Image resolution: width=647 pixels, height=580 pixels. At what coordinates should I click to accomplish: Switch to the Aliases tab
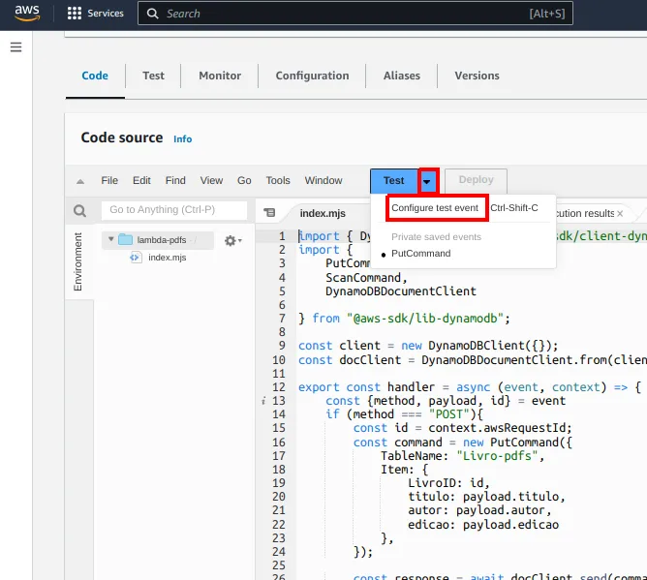[402, 76]
